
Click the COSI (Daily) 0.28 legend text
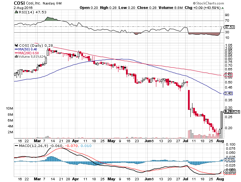tap(36, 45)
